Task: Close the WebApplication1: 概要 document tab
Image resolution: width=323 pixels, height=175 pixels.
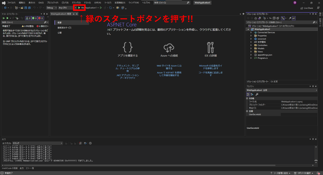Action: point(77,14)
